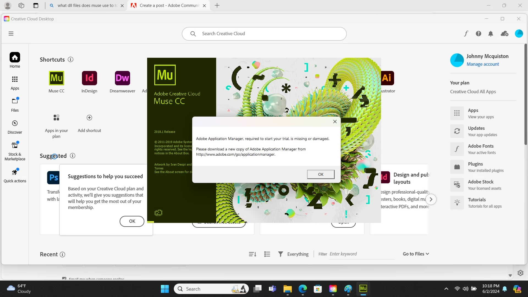Open Stock & Marketplace in sidebar
This screenshot has width=528, height=297.
tap(15, 151)
